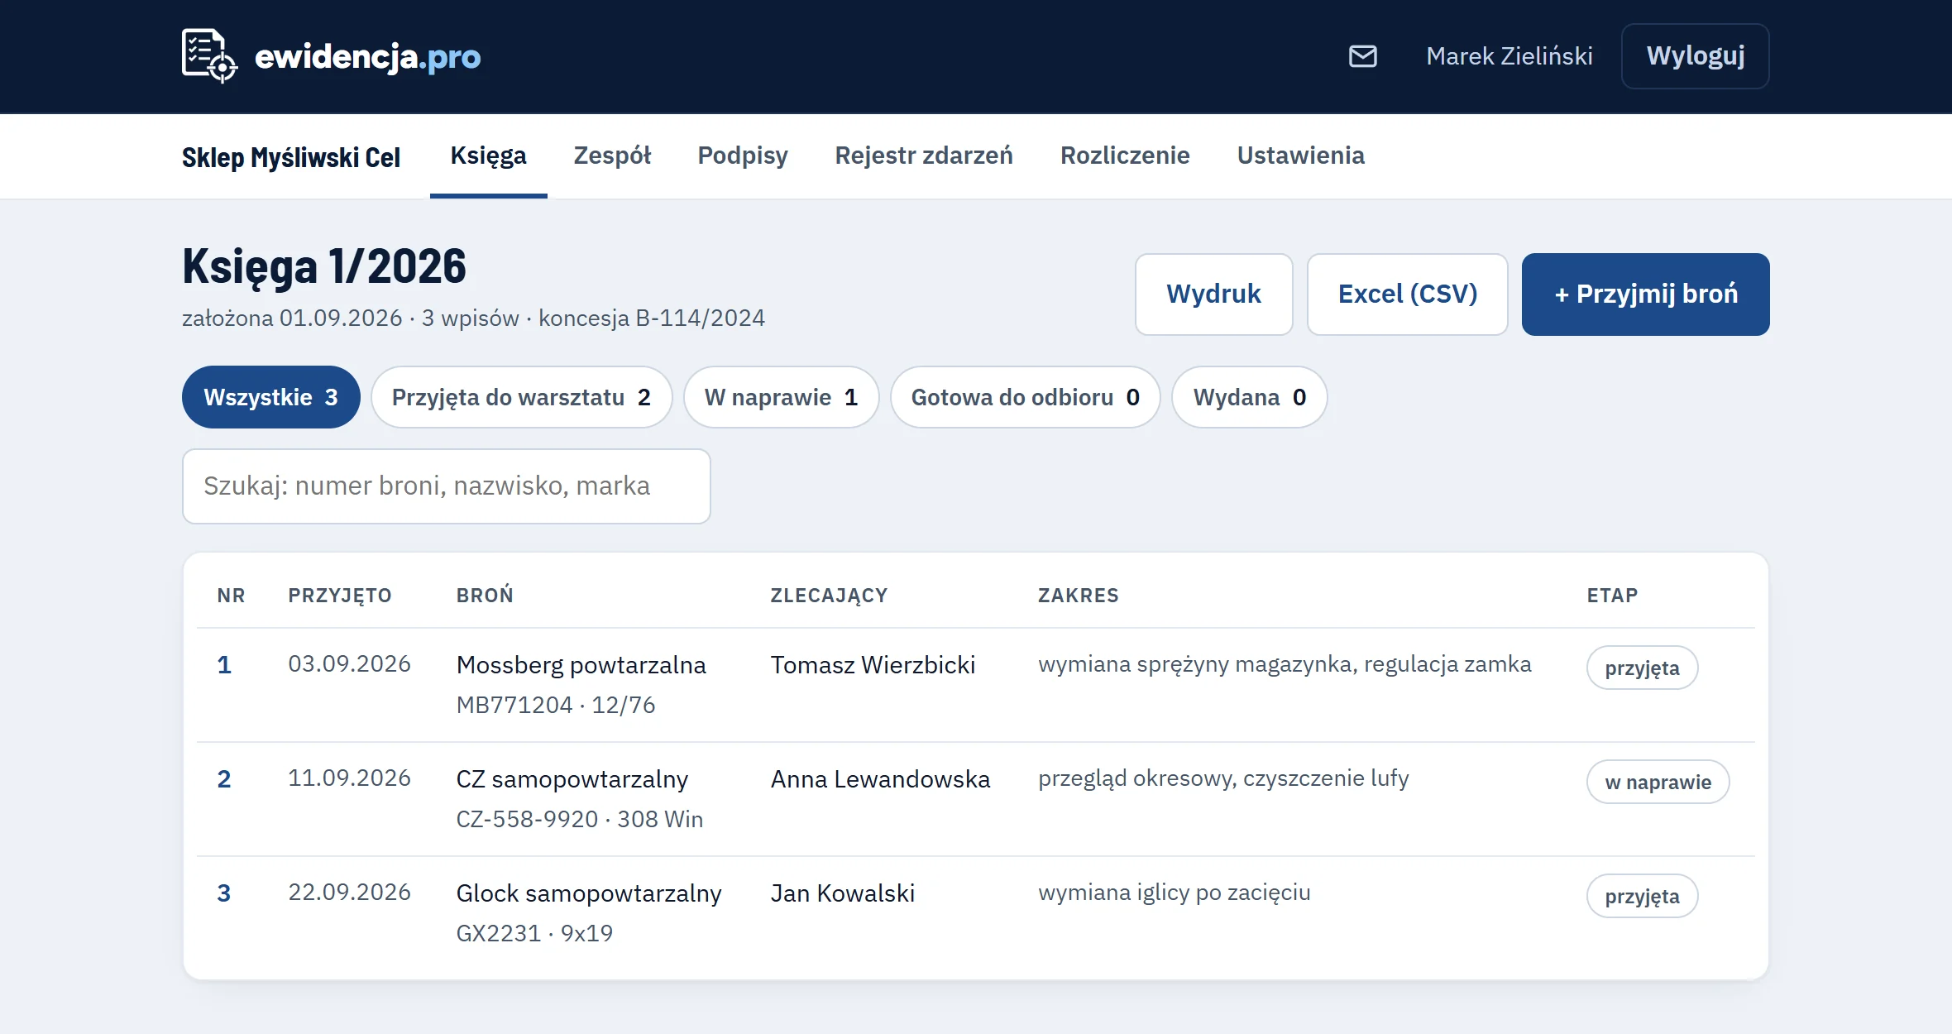Open the messages envelope icon
1952x1034 pixels.
tap(1363, 56)
